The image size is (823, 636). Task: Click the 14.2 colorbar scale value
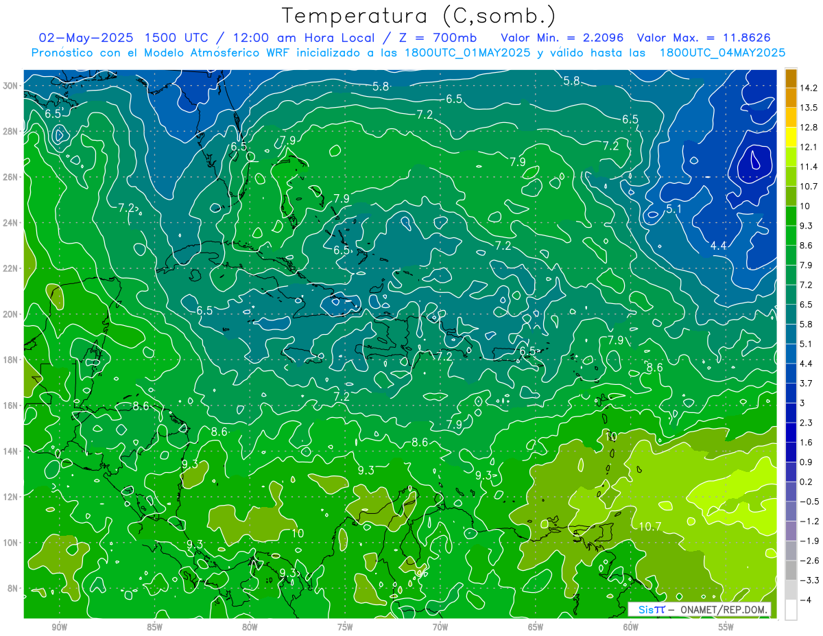[809, 88]
